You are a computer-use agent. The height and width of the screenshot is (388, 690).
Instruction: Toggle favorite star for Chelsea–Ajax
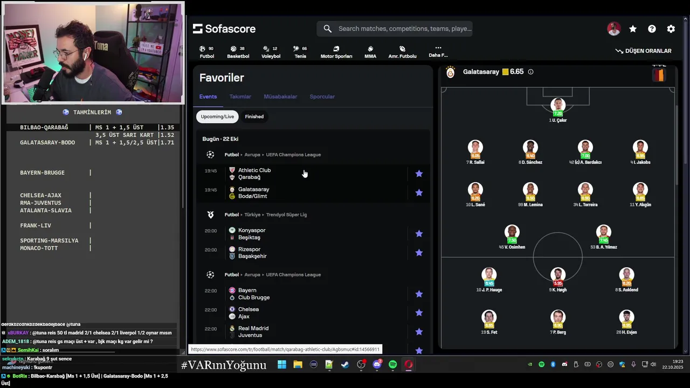tap(419, 313)
